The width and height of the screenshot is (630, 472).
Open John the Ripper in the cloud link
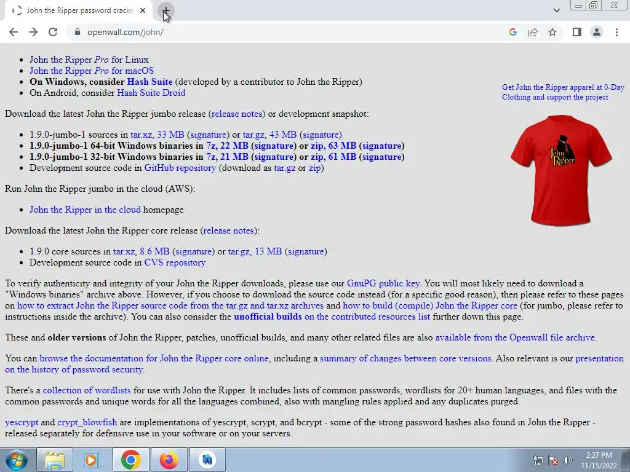[85, 210]
